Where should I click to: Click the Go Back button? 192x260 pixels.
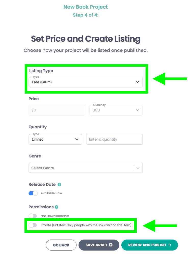[61, 245]
